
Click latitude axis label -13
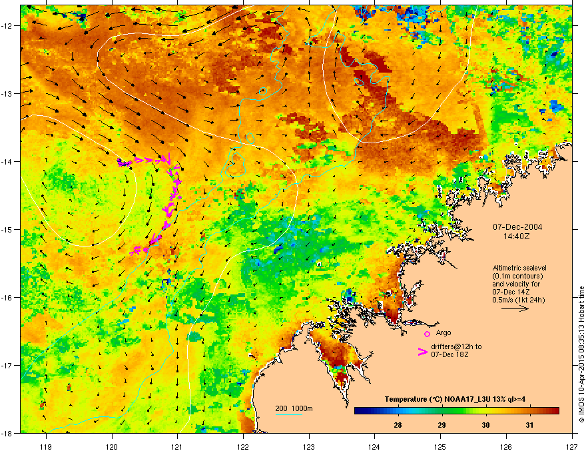7,93
